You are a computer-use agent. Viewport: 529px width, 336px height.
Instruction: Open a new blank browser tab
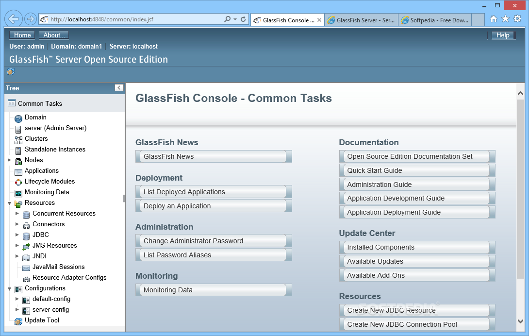click(478, 20)
